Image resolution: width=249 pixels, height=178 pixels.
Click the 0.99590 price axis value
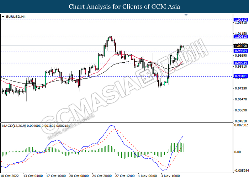241,56
